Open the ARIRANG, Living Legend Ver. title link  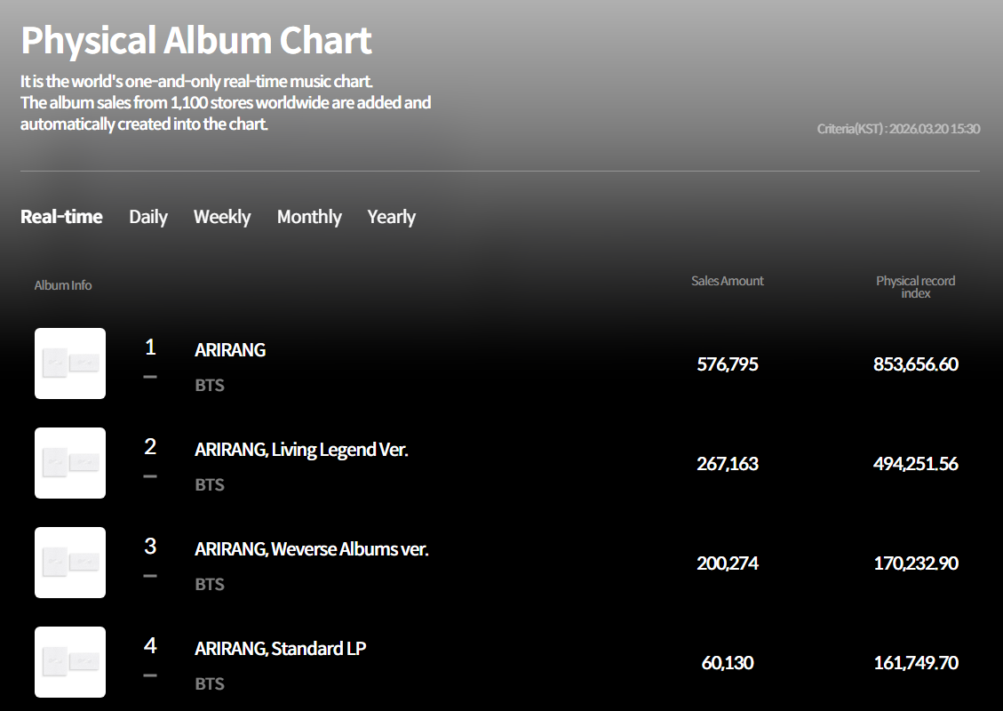click(301, 450)
